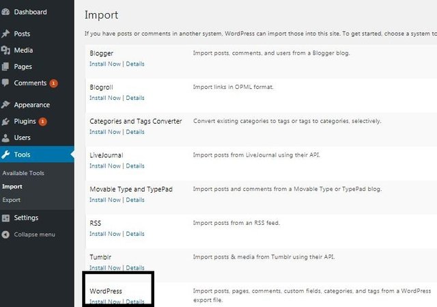The width and height of the screenshot is (437, 307).
Task: Install the LiveJournal importer now
Action: coord(105,166)
